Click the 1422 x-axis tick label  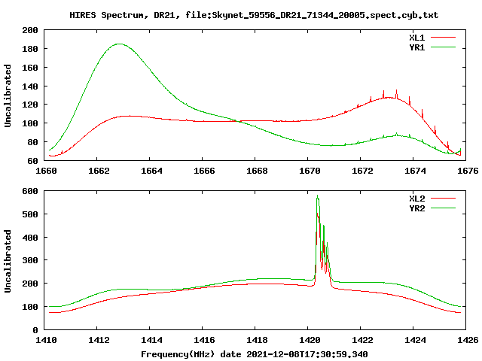(x=362, y=340)
